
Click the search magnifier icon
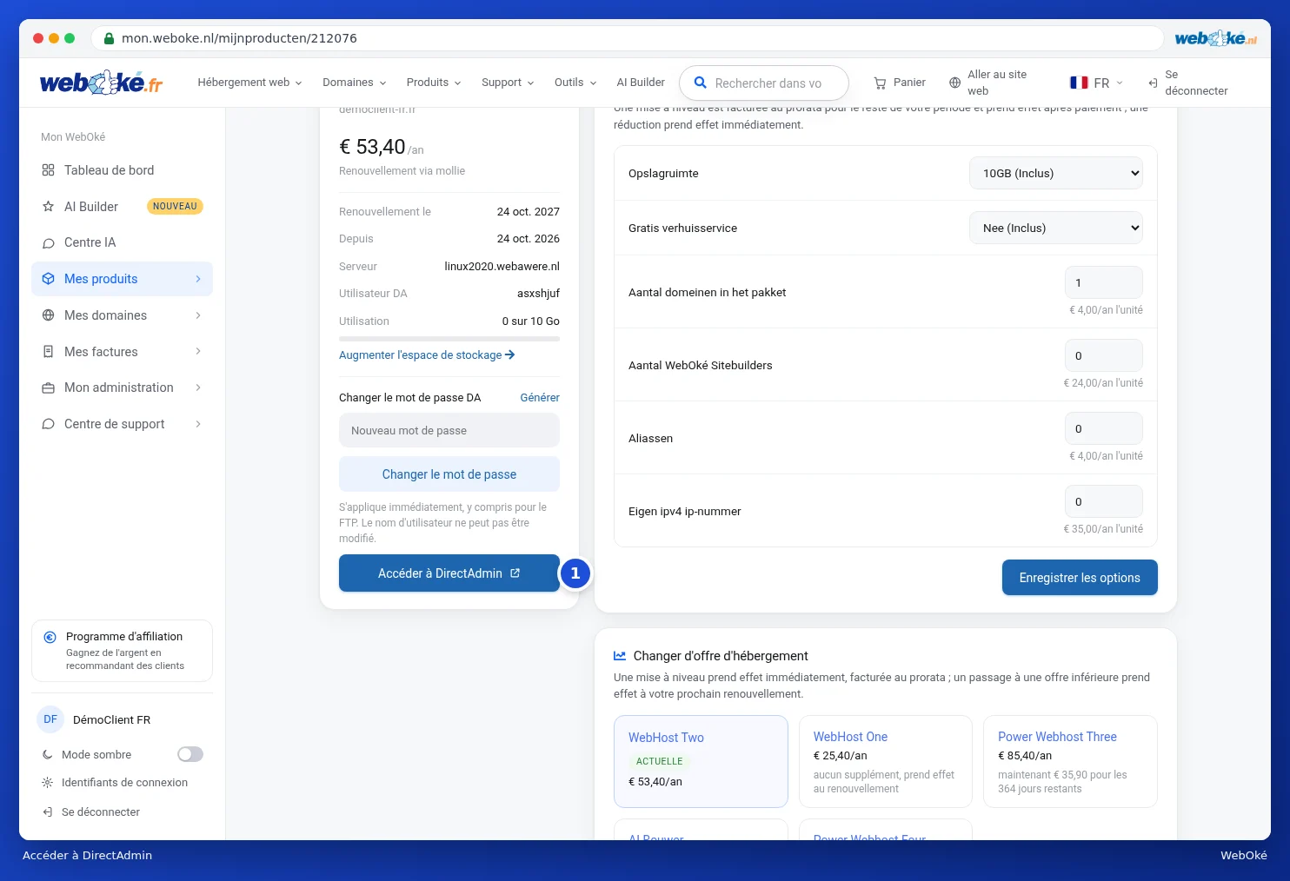[x=700, y=83]
